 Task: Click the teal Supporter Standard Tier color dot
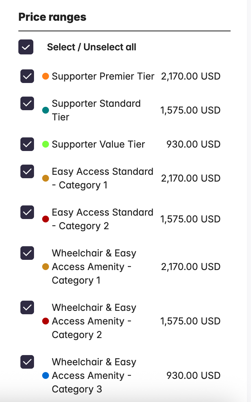46,110
